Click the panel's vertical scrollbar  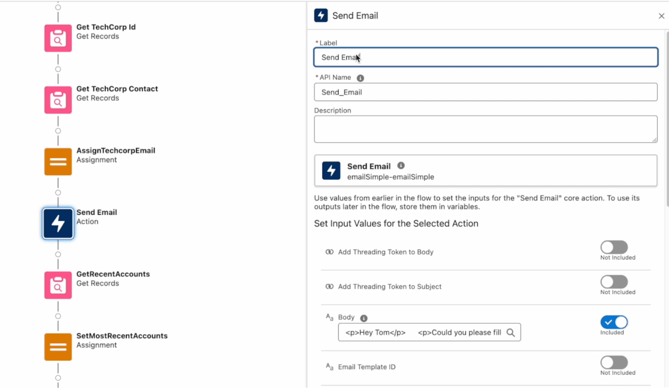click(x=667, y=117)
